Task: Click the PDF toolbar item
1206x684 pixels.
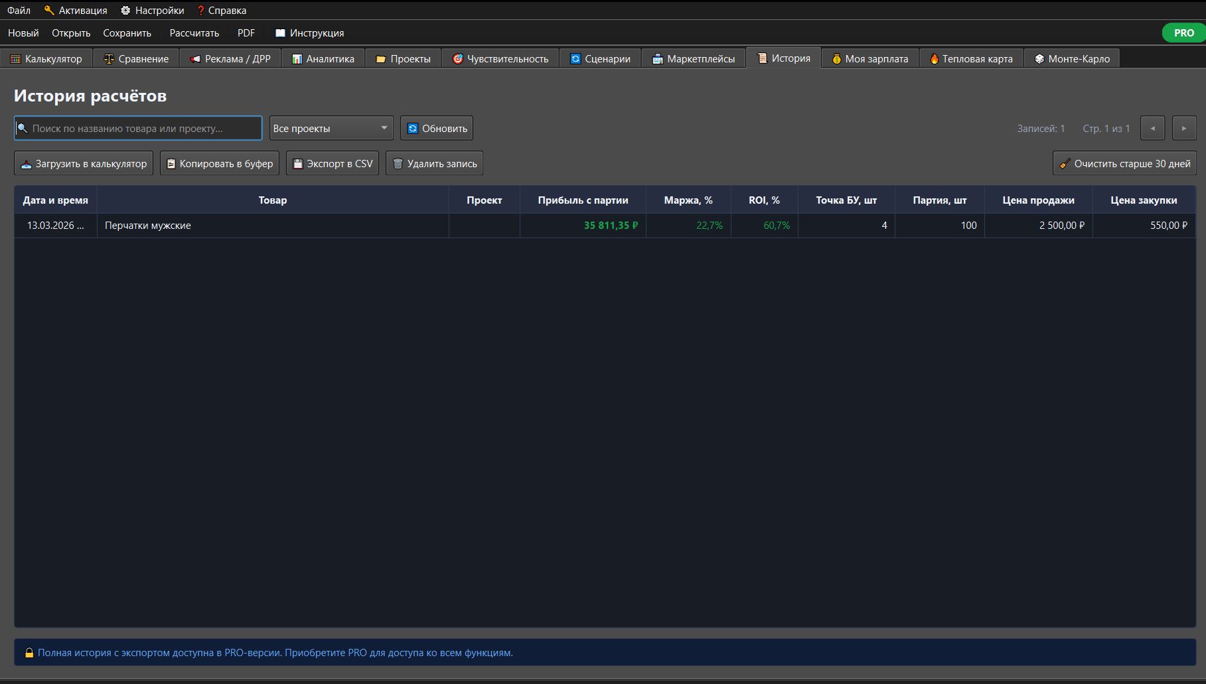Action: point(246,33)
